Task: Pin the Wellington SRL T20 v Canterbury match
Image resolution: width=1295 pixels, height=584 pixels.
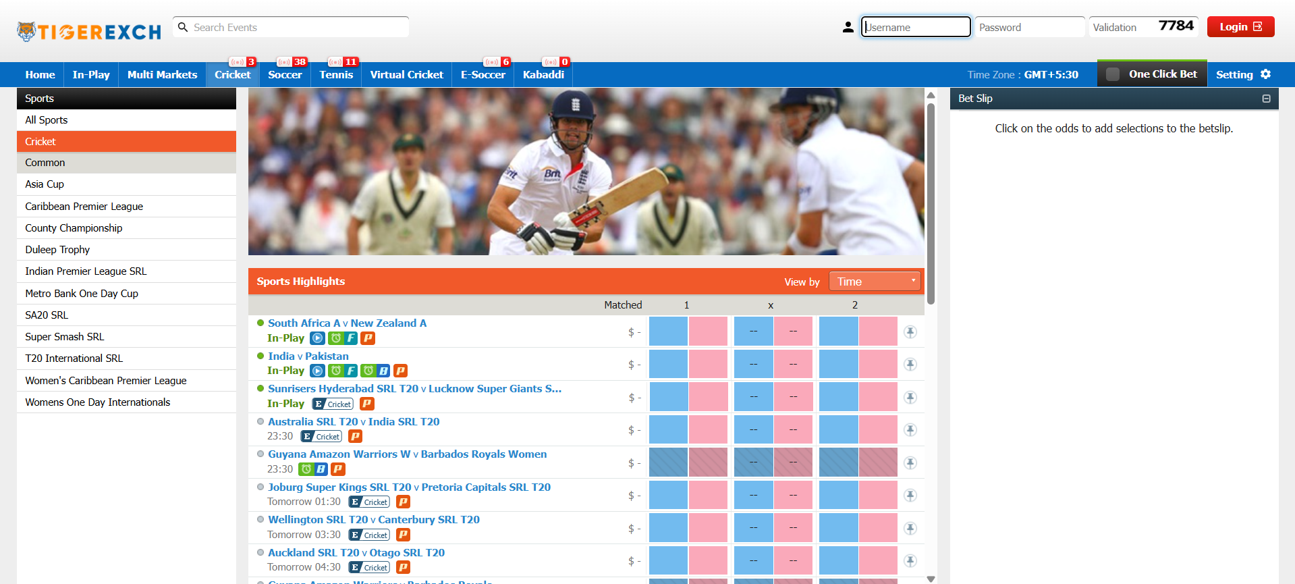Action: [910, 529]
